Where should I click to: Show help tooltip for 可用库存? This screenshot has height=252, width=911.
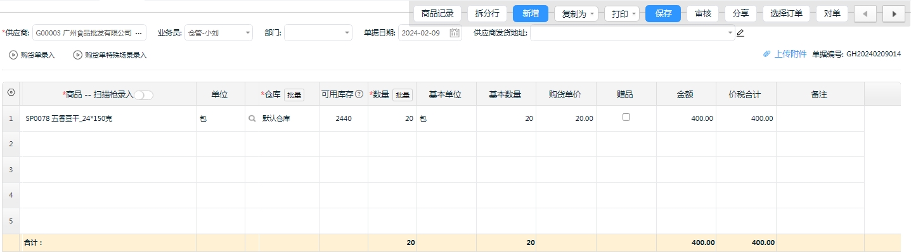pos(359,94)
